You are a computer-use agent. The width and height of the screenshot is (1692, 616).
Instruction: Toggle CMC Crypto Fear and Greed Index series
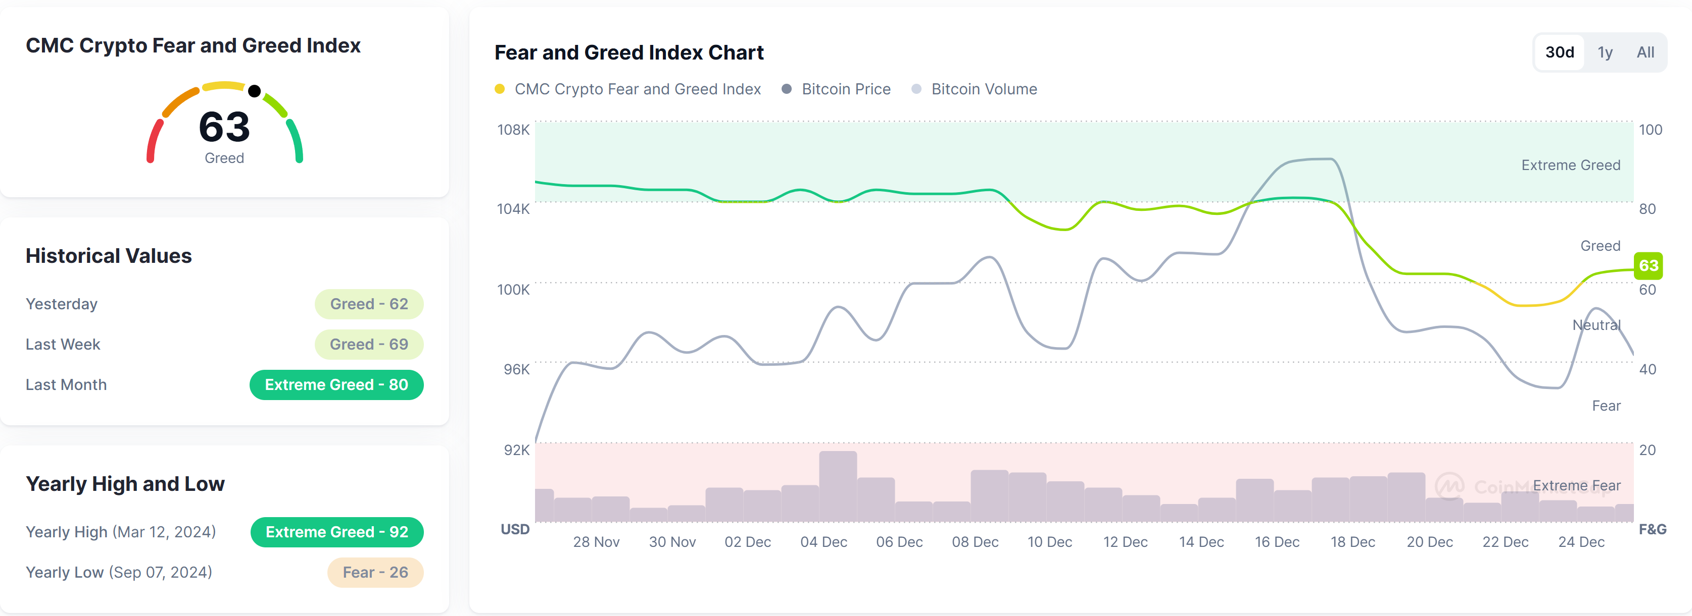(x=637, y=89)
